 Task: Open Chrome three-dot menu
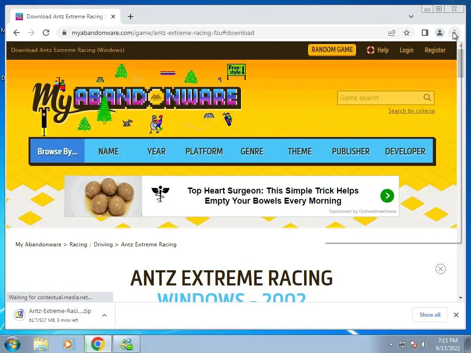pyautogui.click(x=454, y=33)
